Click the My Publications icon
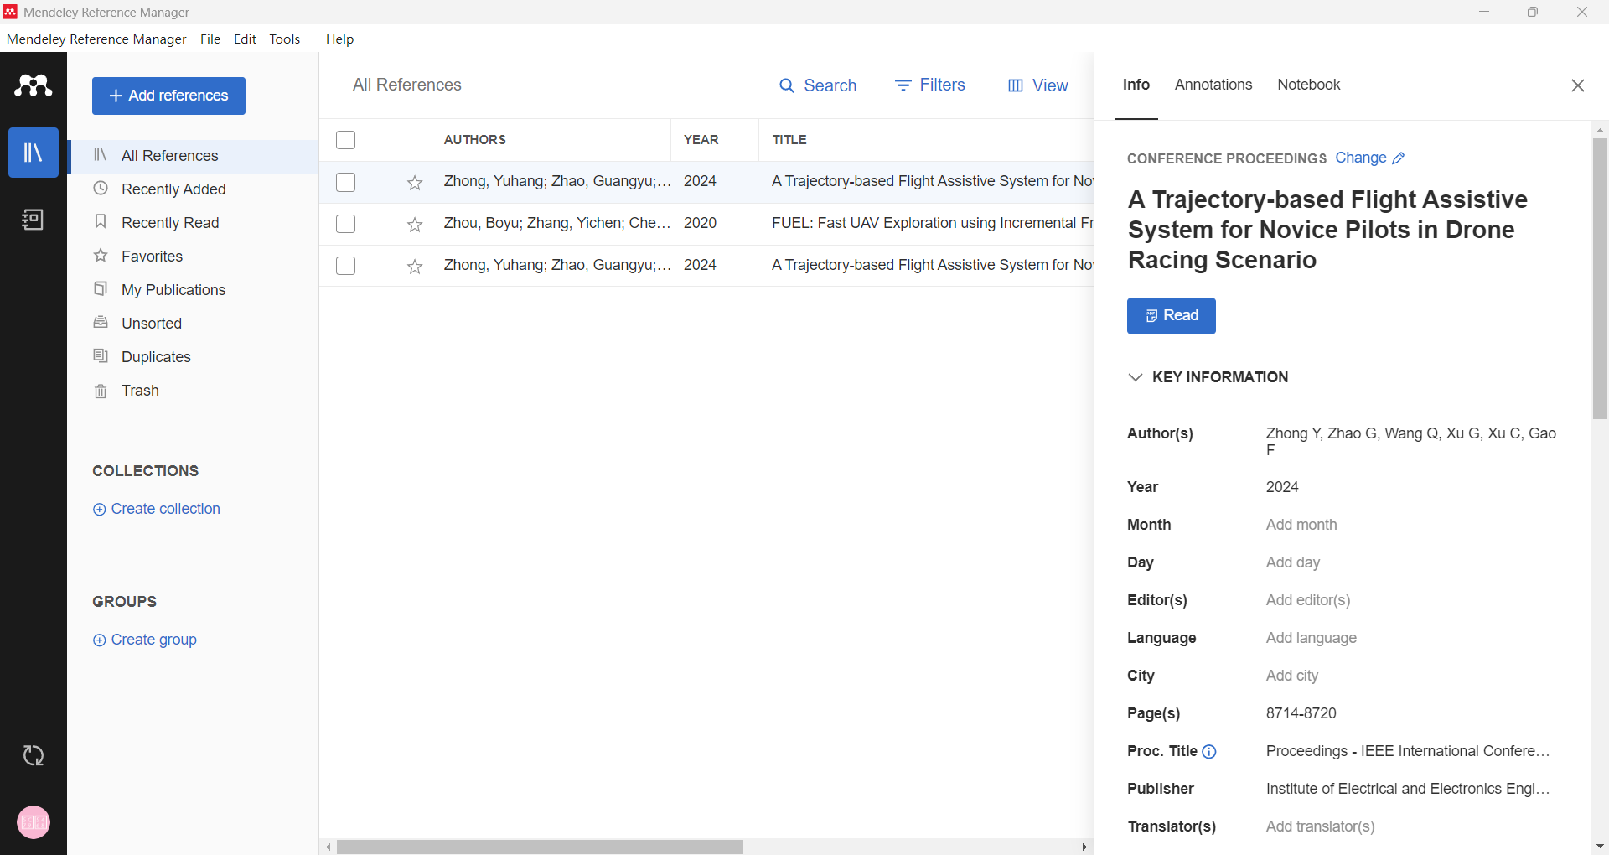1609x855 pixels. tap(101, 289)
